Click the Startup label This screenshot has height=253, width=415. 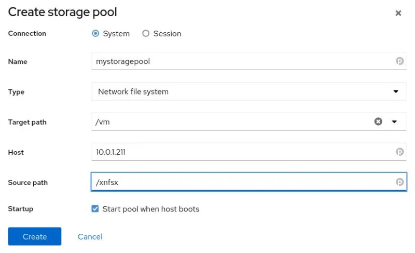21,209
